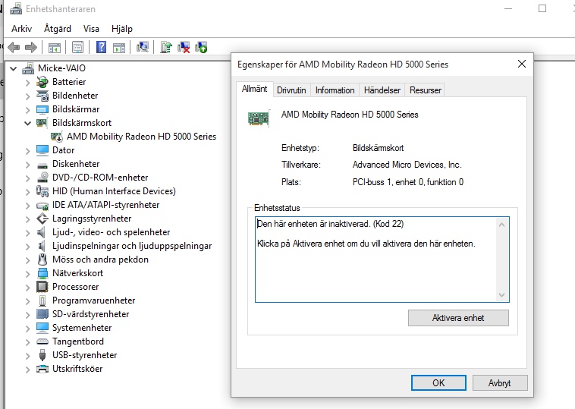Select the Micke-VAIO computer label

[61, 68]
